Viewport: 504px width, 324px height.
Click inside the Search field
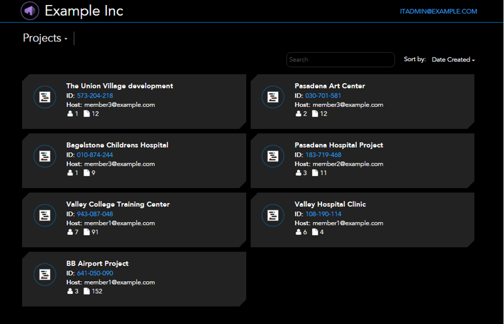(x=340, y=60)
